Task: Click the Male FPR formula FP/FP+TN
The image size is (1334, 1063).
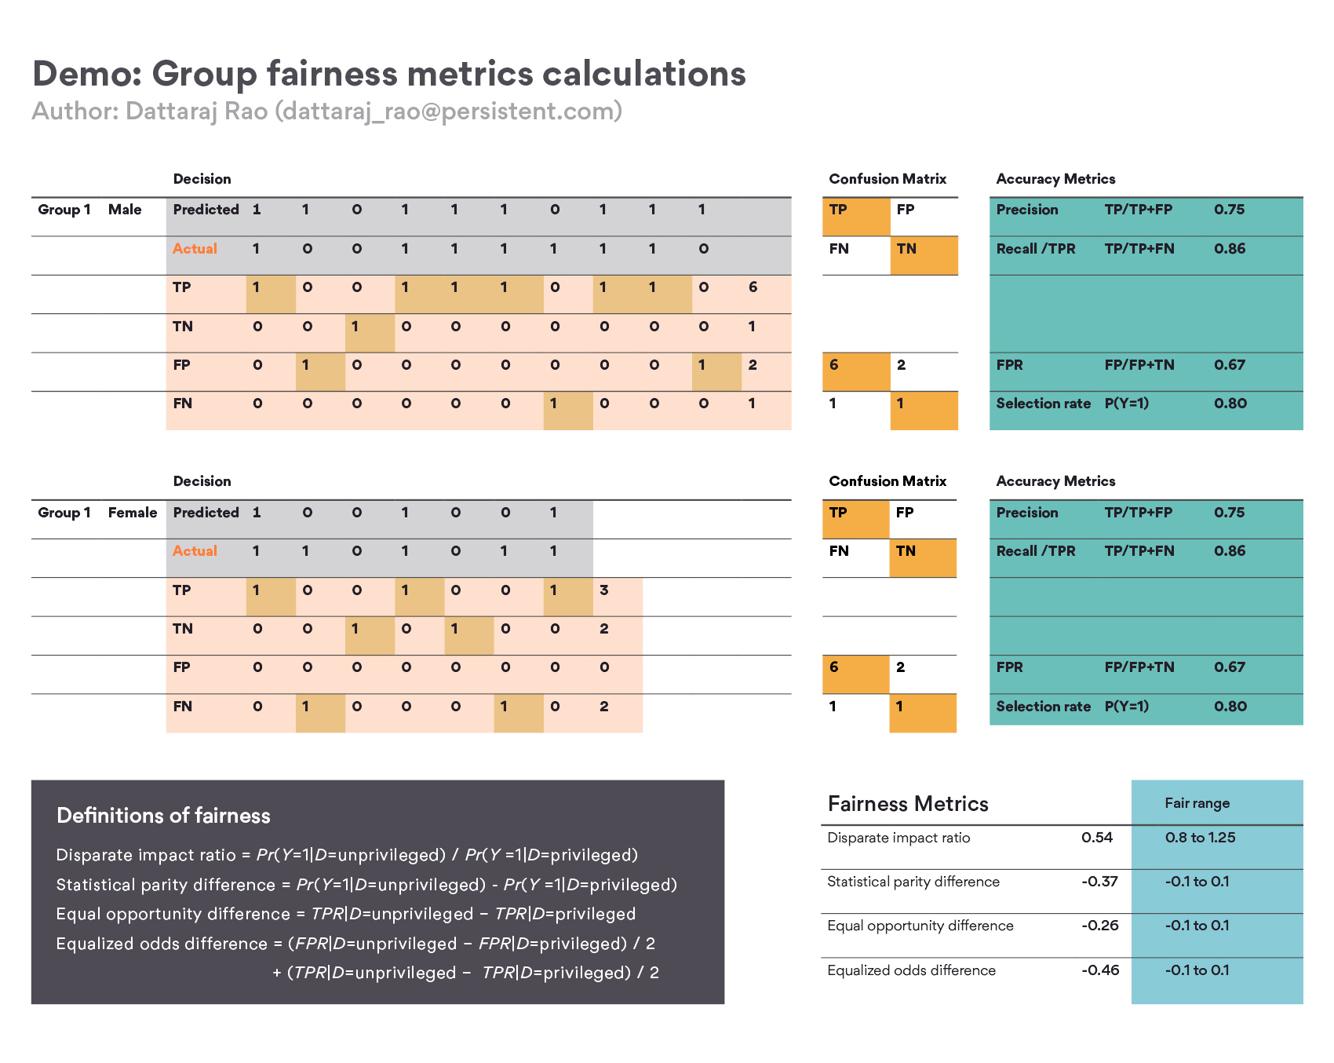Action: [x=1139, y=364]
